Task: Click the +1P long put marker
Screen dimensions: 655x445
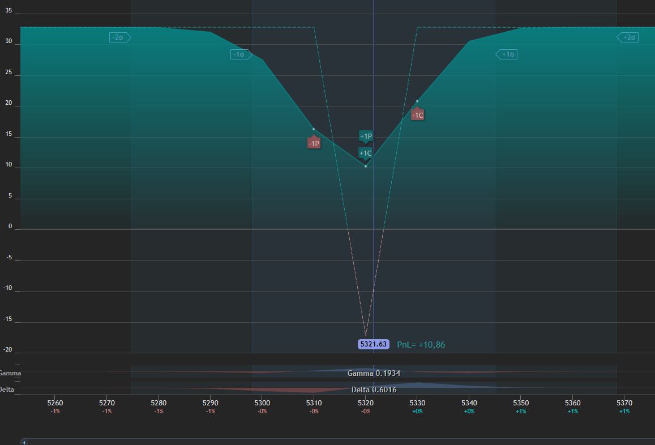Action: 366,136
